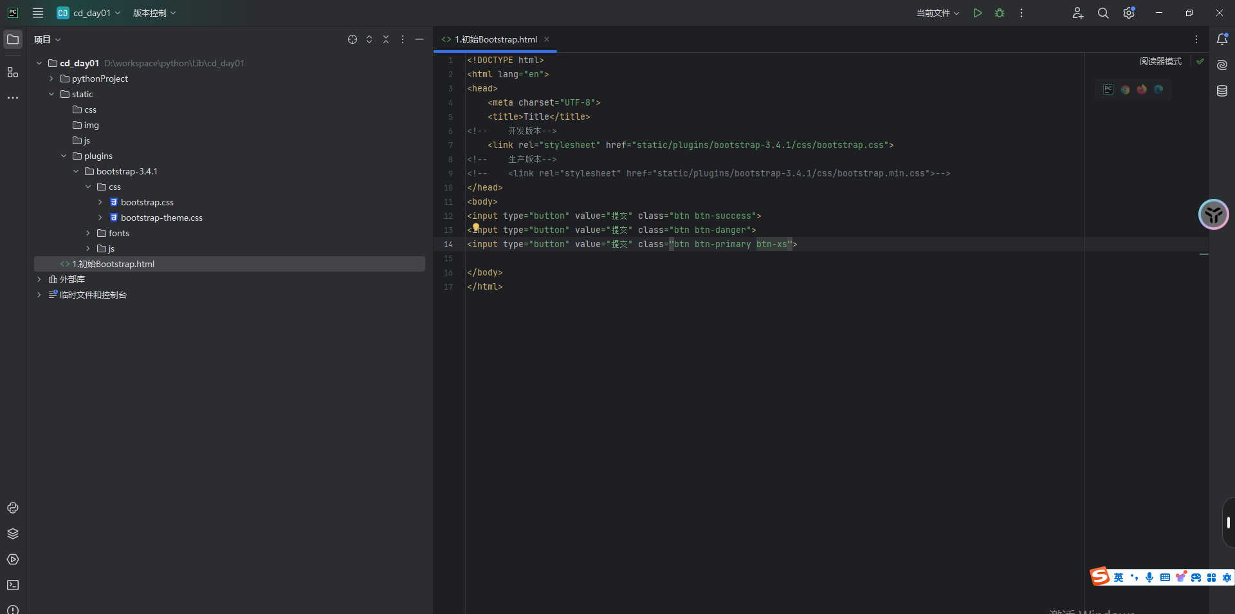
Task: Enable 阅读器模式 reader mode
Action: pyautogui.click(x=1160, y=61)
